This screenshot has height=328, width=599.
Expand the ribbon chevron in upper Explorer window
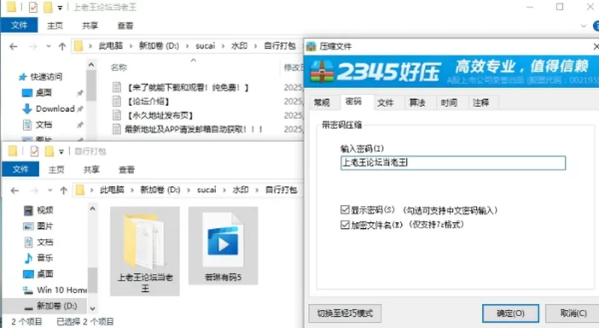[x=583, y=26]
